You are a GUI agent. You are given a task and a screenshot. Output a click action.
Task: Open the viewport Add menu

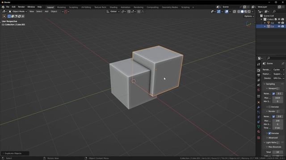pos(46,12)
